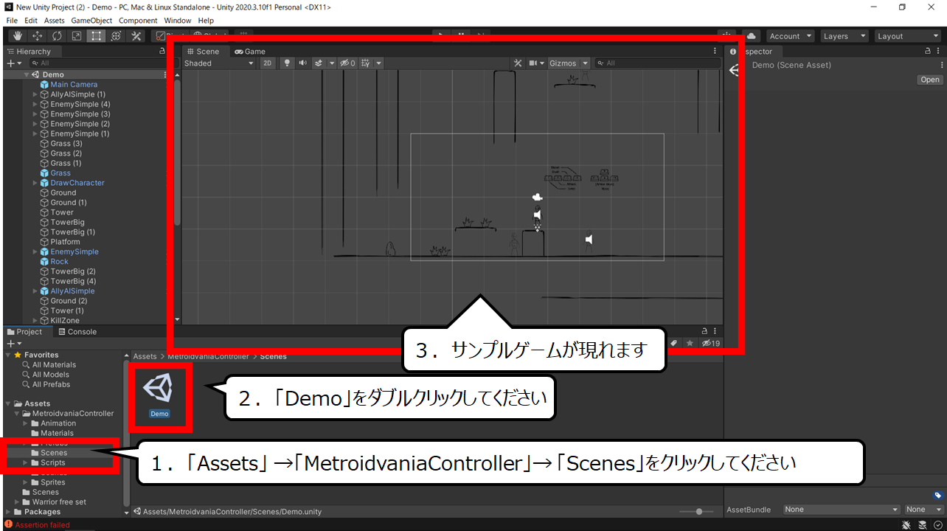Viewport: 947px width, 531px height.
Task: Collapse the Favorites section
Action: 8,355
